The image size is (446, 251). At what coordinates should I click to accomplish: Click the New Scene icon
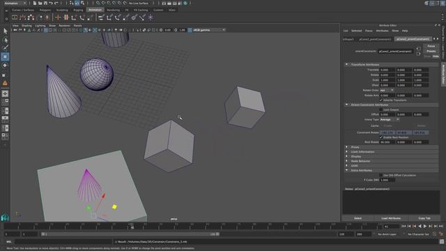tap(35, 3)
